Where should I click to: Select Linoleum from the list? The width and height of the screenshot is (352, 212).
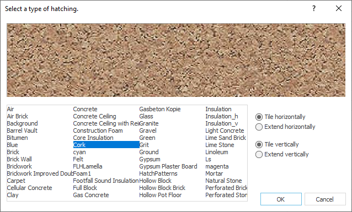tap(217, 152)
